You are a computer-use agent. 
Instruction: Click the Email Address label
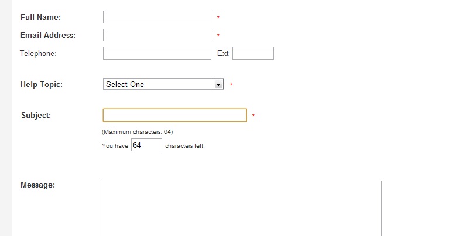tap(48, 35)
